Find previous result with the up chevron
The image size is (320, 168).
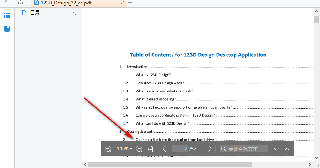287,149
